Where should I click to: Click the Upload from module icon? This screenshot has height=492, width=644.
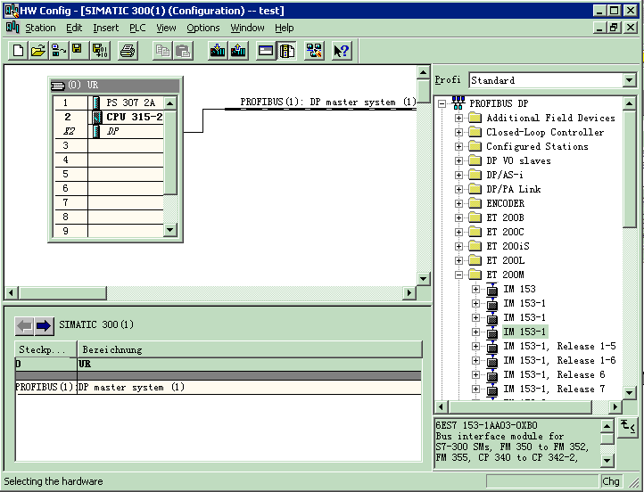[237, 51]
